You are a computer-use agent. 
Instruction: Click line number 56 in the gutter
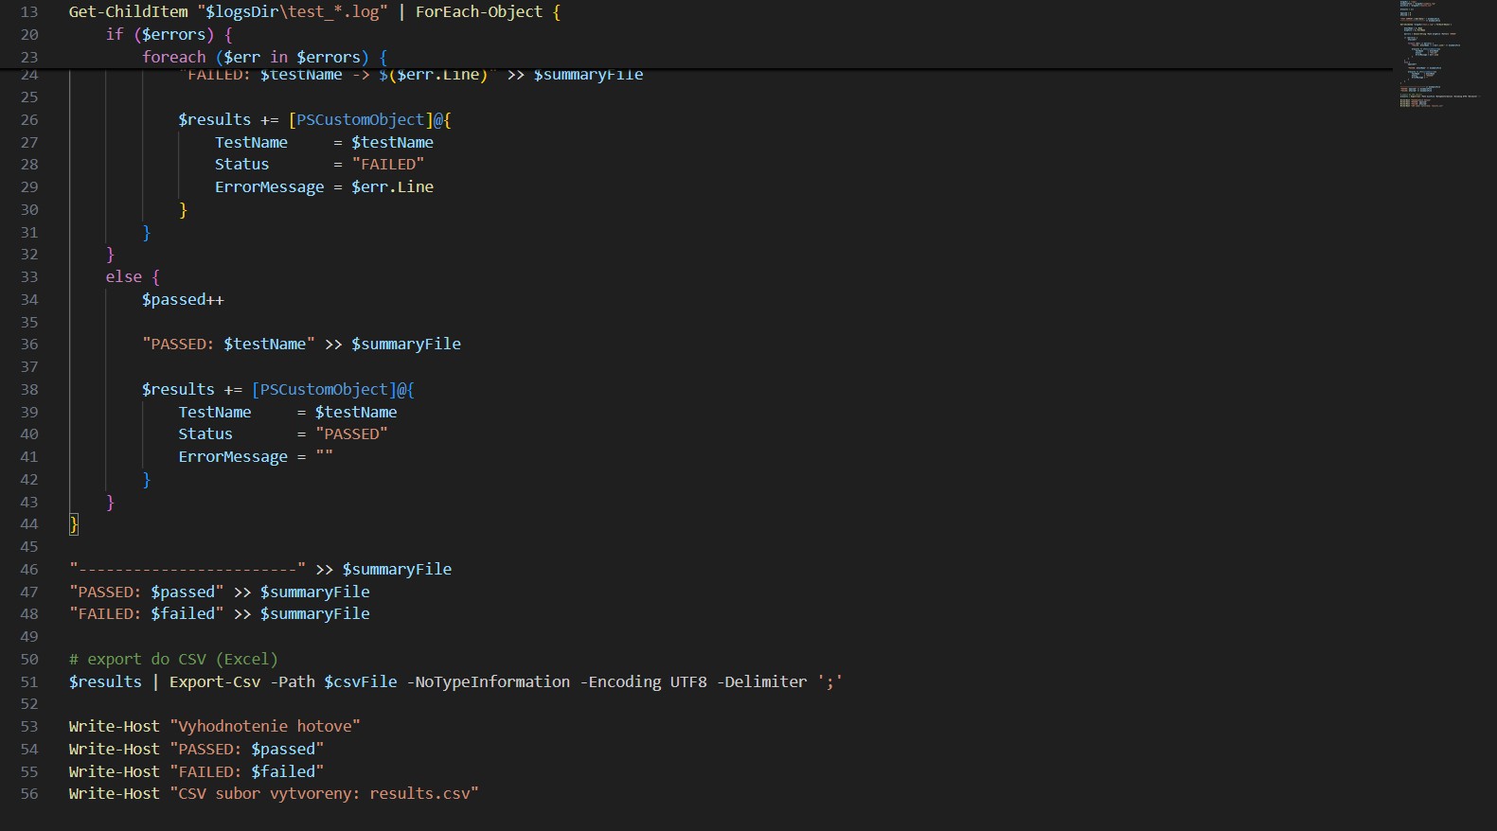pyautogui.click(x=29, y=794)
